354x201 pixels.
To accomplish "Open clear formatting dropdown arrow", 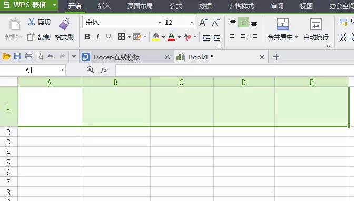I will coord(195,37).
